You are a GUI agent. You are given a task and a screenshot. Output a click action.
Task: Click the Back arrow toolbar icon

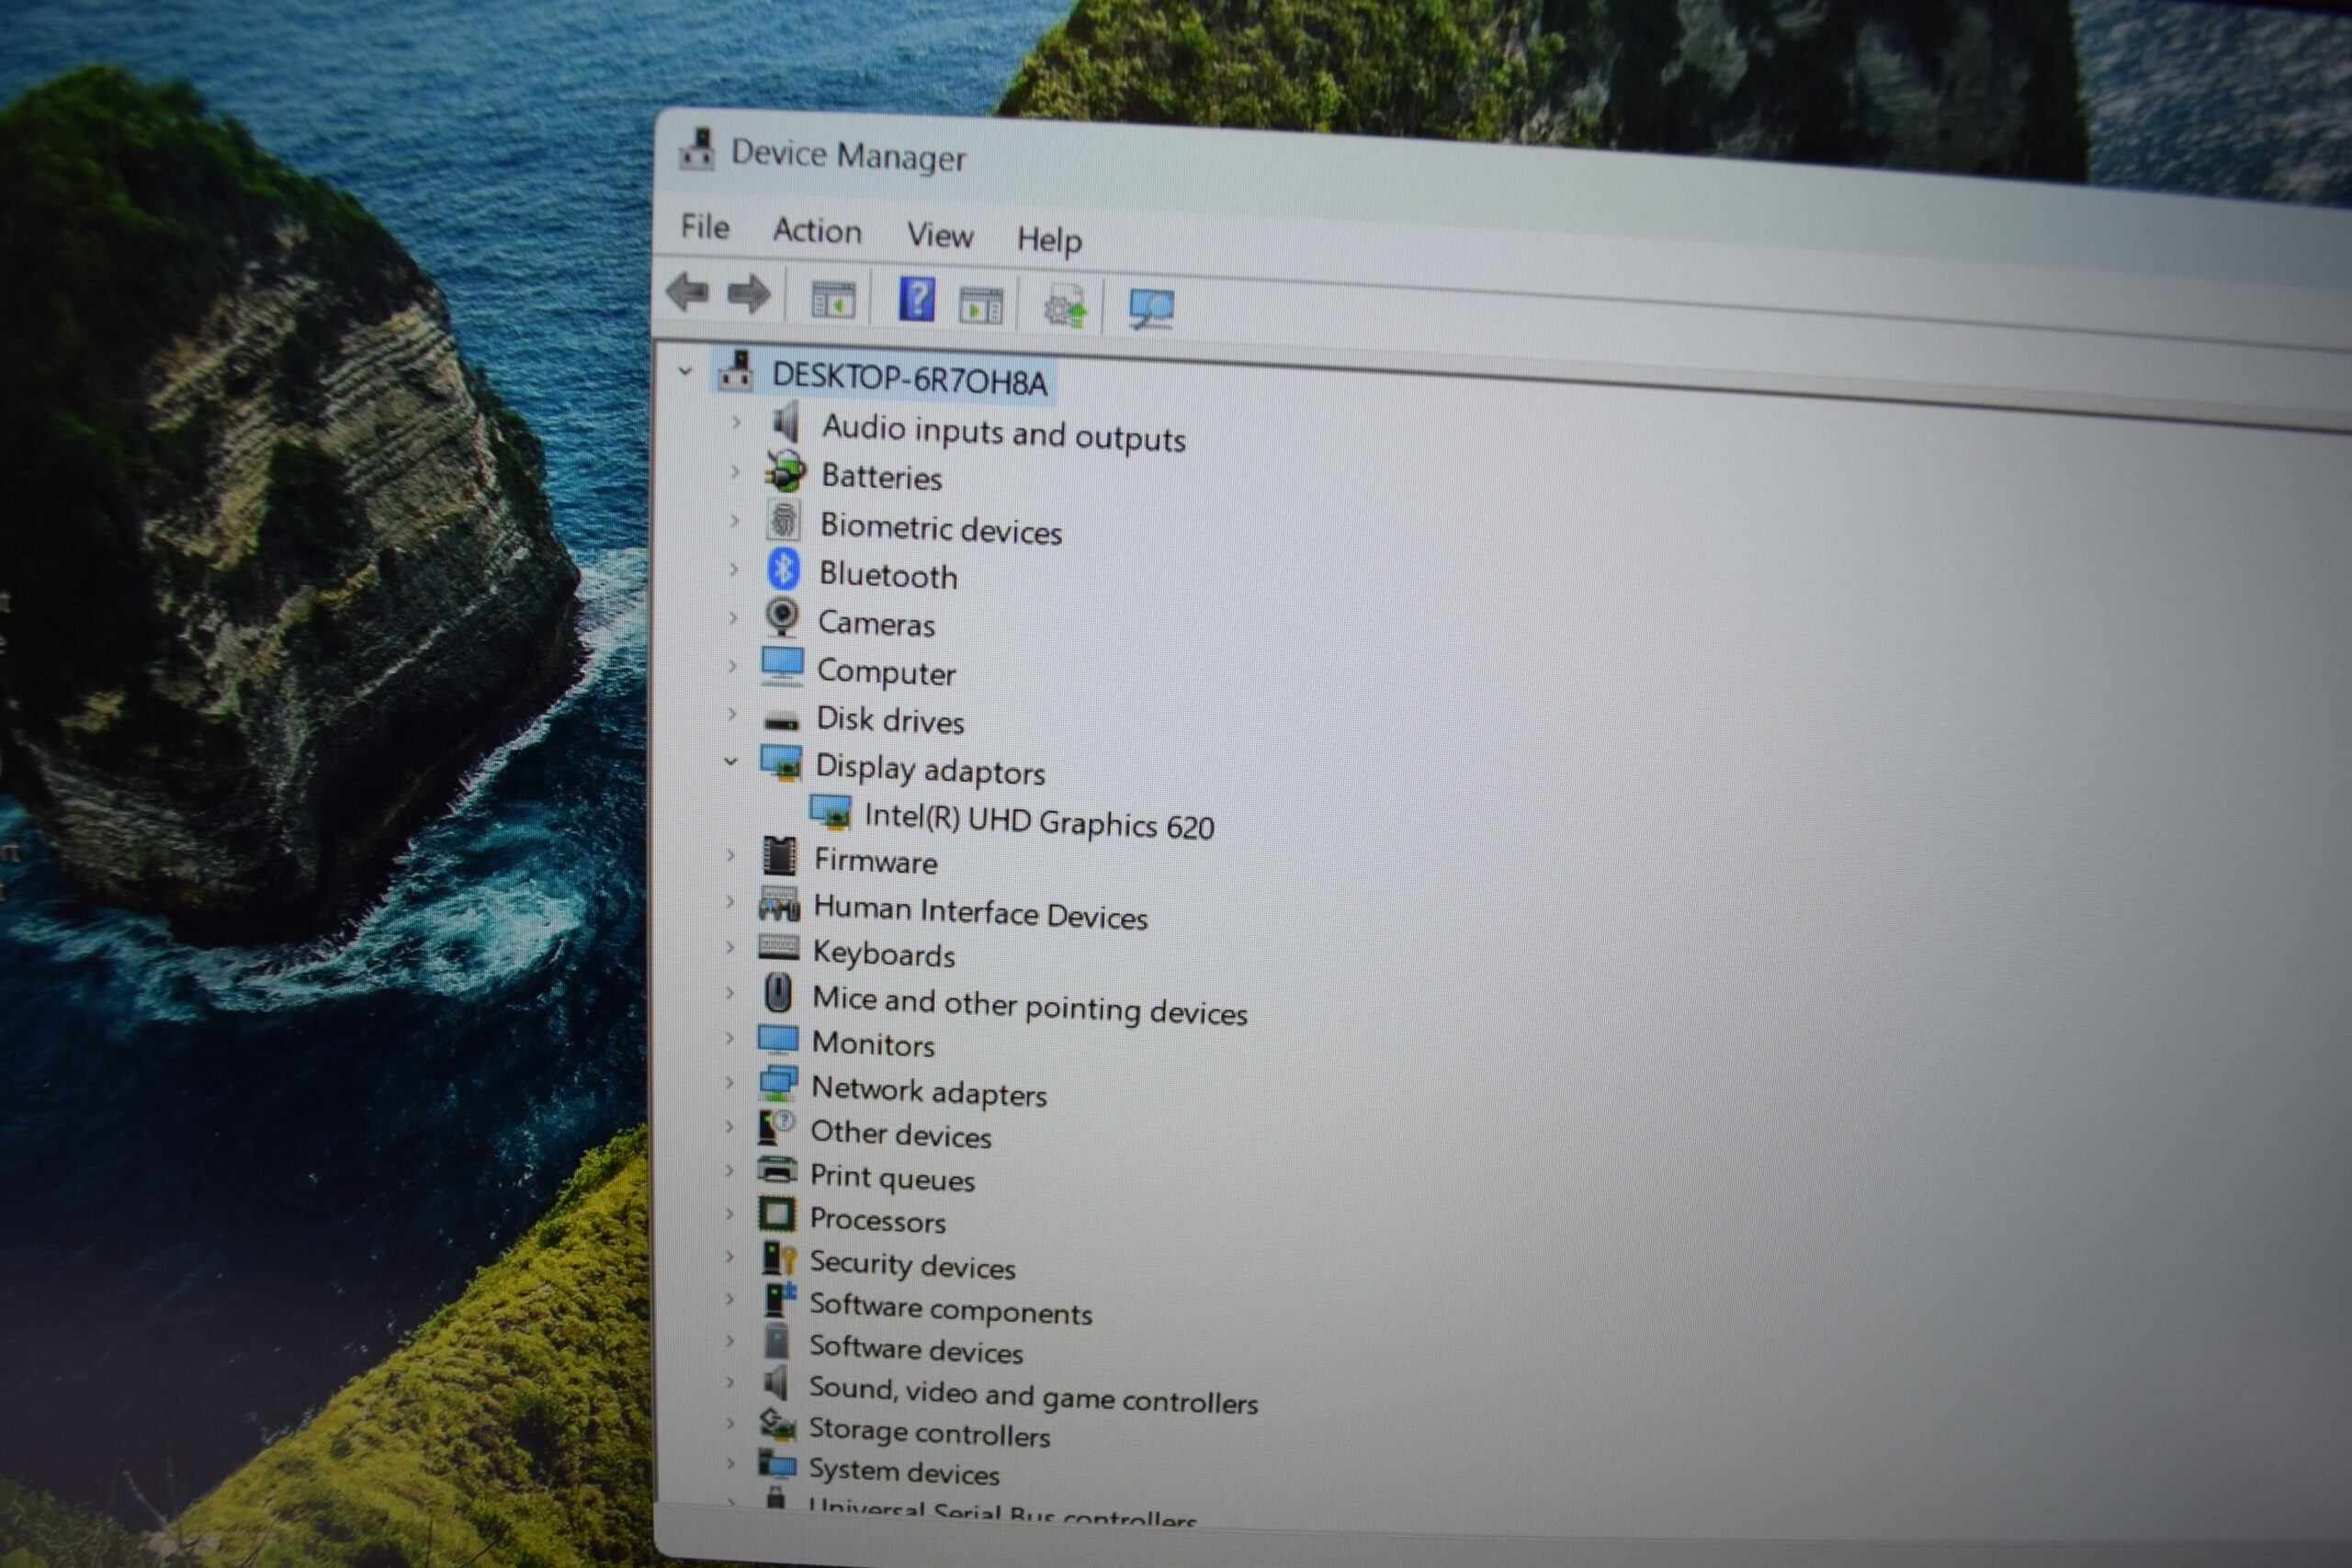point(687,292)
